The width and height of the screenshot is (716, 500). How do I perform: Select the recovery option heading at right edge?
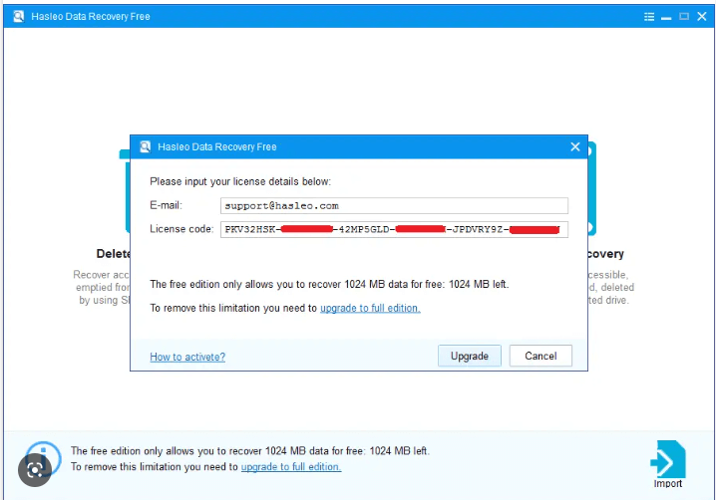coord(608,254)
